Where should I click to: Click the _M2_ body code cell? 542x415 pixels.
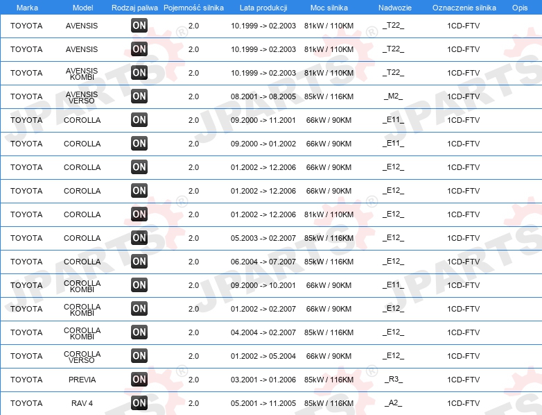[394, 96]
